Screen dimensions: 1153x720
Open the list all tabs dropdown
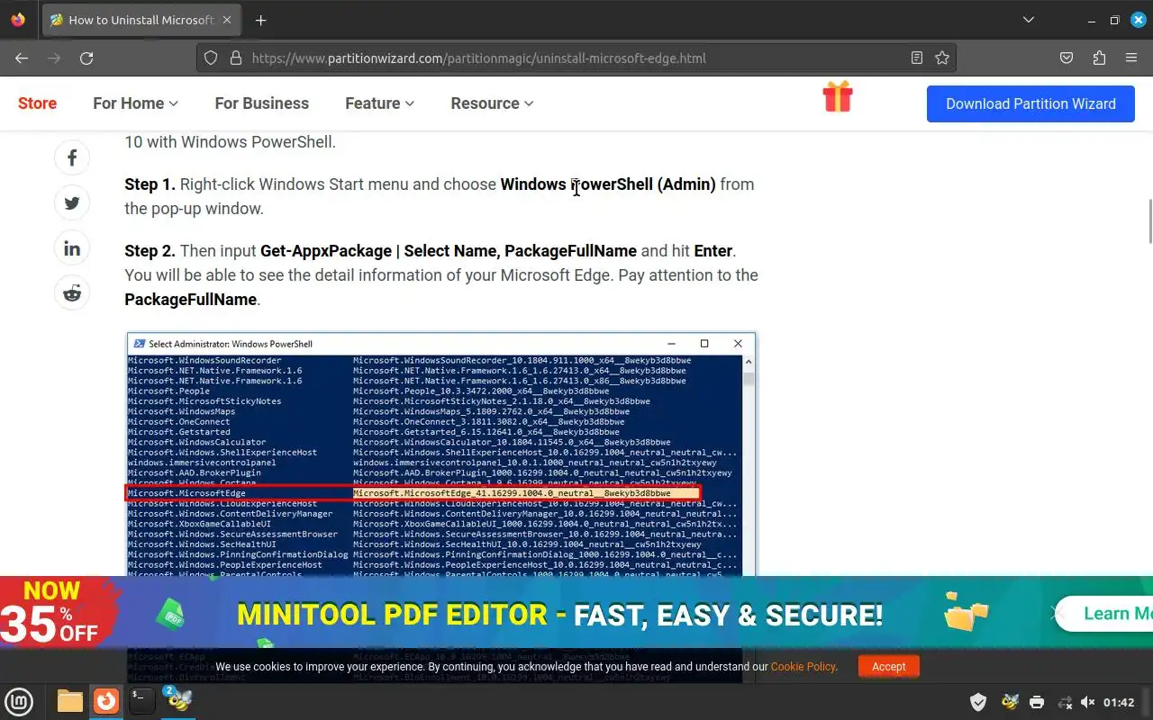pos(1029,20)
